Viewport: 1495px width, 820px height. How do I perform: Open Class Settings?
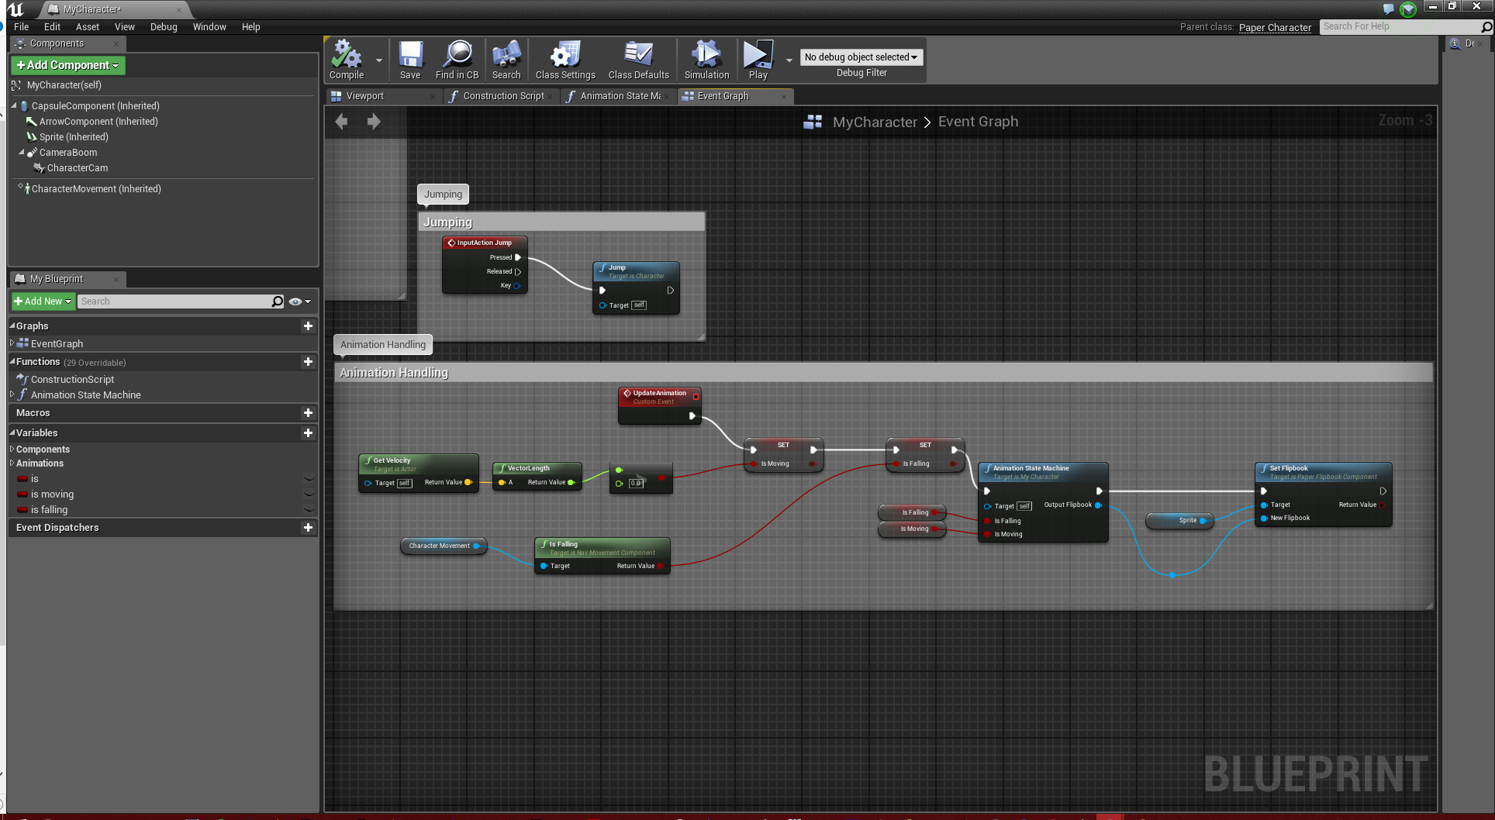point(565,60)
